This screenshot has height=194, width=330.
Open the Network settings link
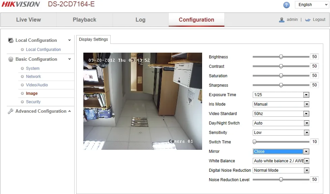[x=33, y=77]
